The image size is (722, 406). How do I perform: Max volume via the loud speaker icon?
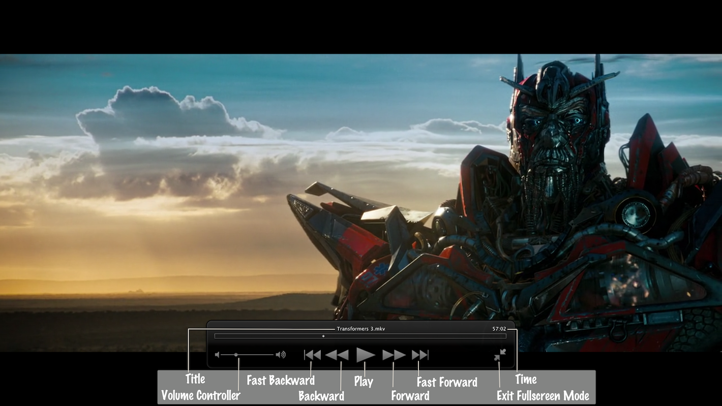coord(281,355)
